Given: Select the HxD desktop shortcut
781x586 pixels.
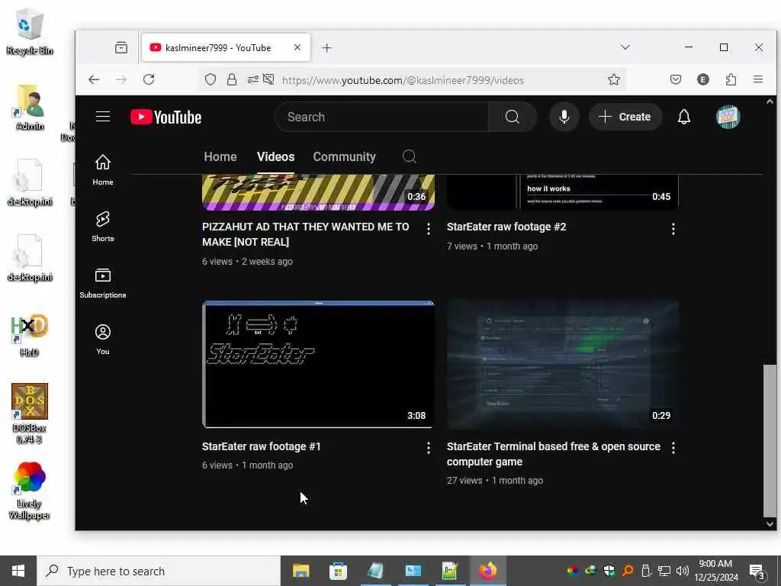Looking at the screenshot, I should [x=30, y=336].
